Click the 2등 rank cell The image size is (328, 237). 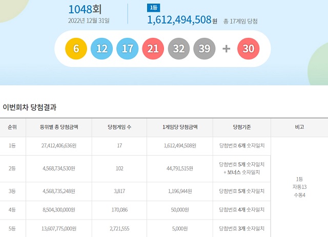12,168
